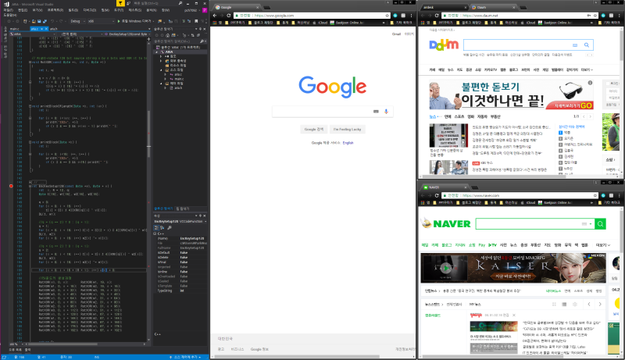625x360 pixels.
Task: Open the Chrome three-dot menu in the Google window
Action: pyautogui.click(x=411, y=16)
